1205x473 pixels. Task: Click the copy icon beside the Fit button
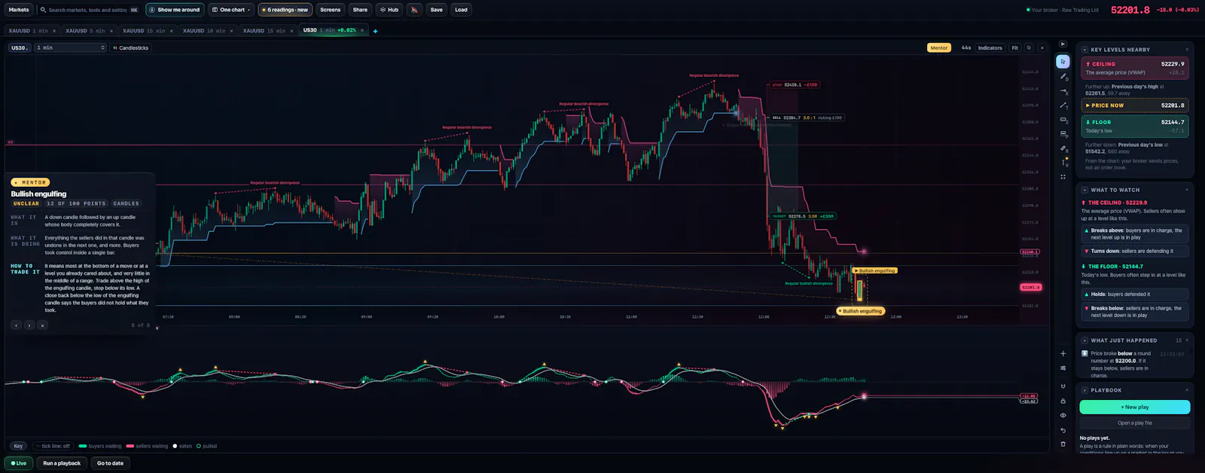coord(1028,47)
